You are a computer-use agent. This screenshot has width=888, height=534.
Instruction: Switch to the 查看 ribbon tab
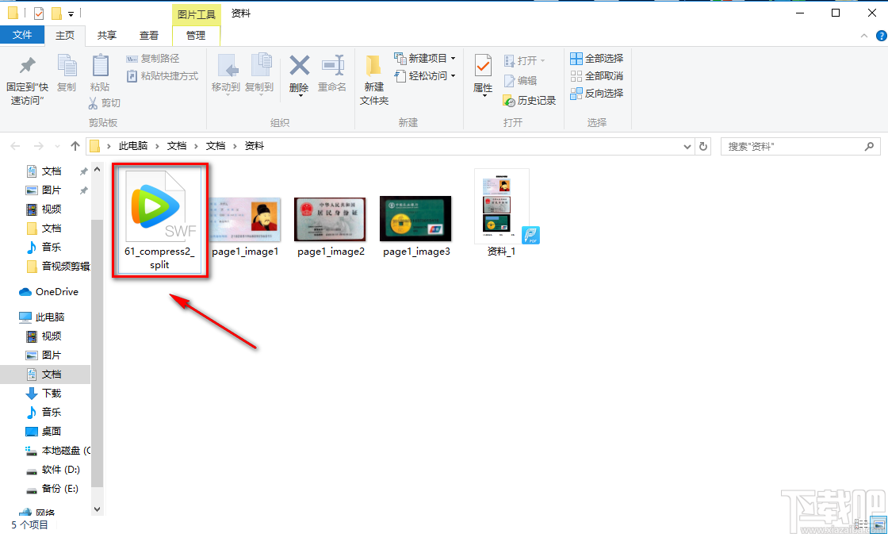(150, 35)
